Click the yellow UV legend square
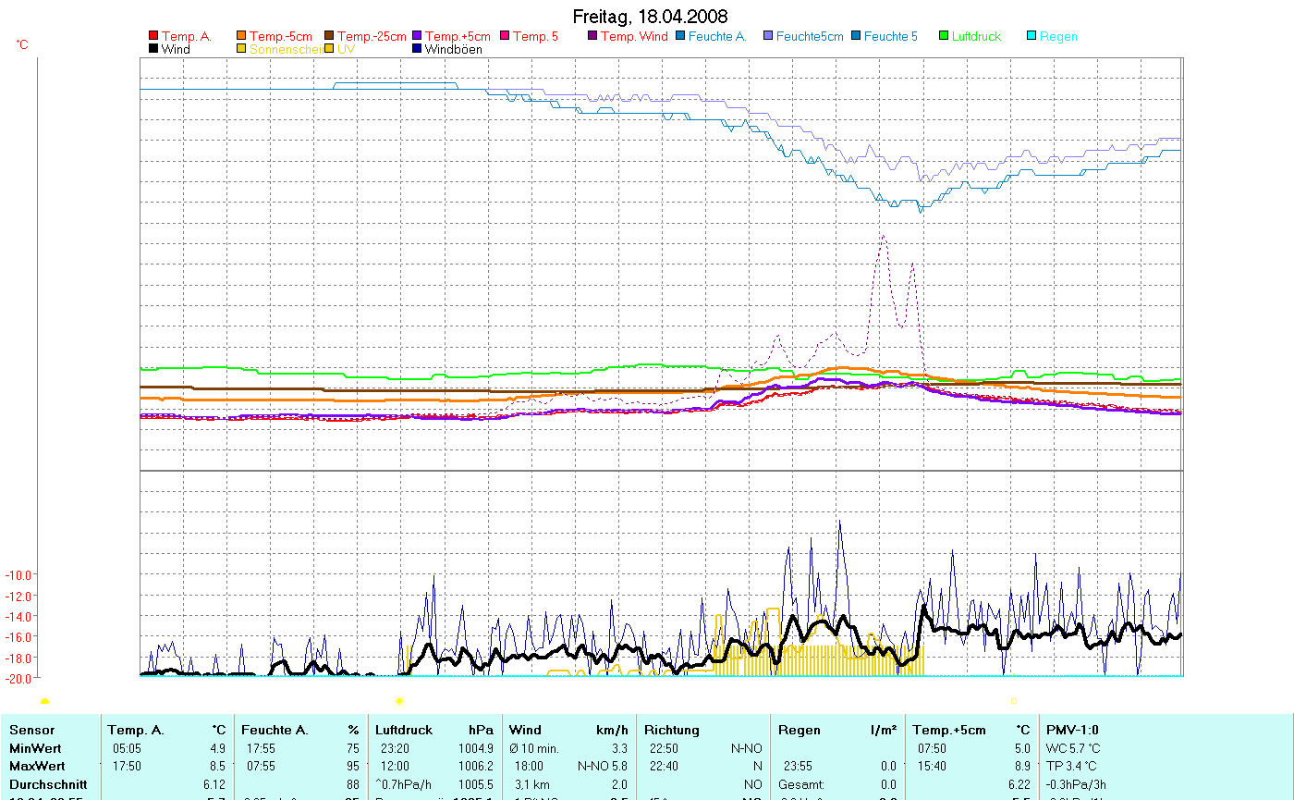The height and width of the screenshot is (800, 1294). (x=330, y=49)
